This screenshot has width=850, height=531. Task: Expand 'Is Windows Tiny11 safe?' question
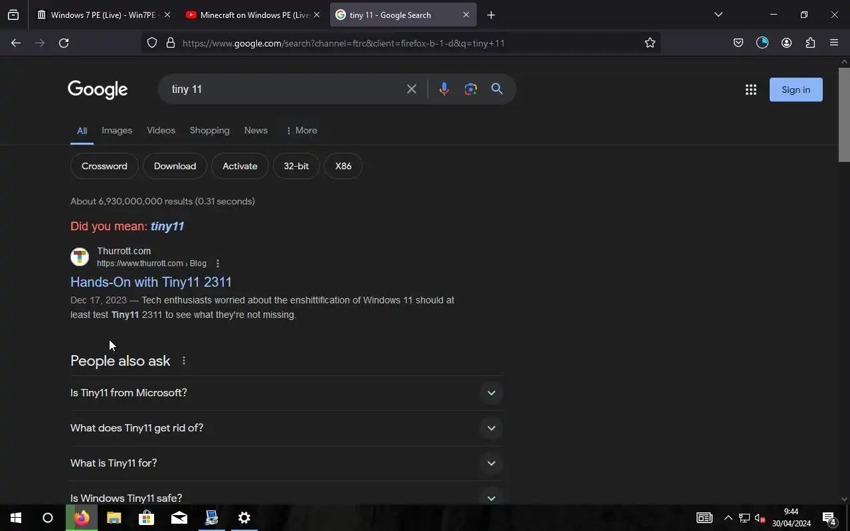click(x=287, y=494)
